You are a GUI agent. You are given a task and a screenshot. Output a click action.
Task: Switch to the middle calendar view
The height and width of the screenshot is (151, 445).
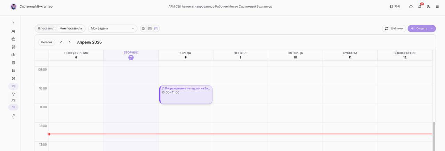coord(150,28)
